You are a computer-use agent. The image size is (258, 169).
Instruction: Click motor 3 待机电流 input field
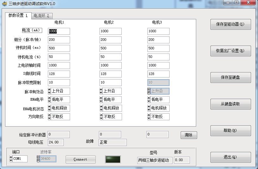click(x=158, y=57)
